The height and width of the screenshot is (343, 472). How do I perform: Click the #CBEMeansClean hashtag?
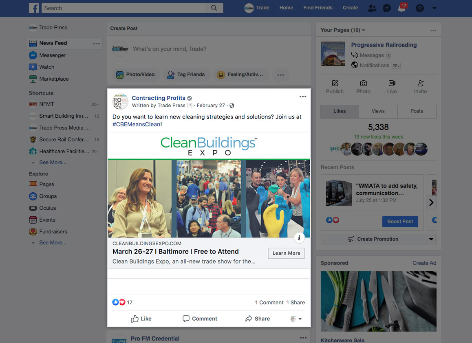(137, 124)
